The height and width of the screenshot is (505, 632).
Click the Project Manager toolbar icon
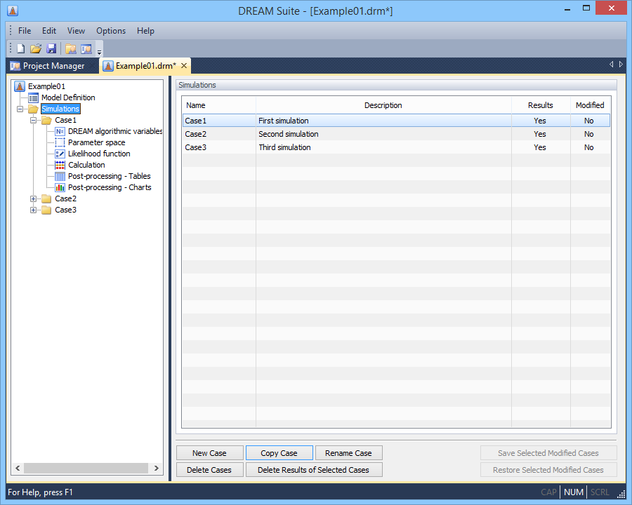(x=86, y=48)
